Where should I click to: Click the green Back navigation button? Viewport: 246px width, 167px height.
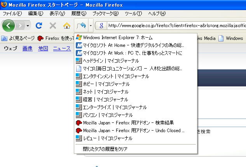pyautogui.click(x=9, y=26)
